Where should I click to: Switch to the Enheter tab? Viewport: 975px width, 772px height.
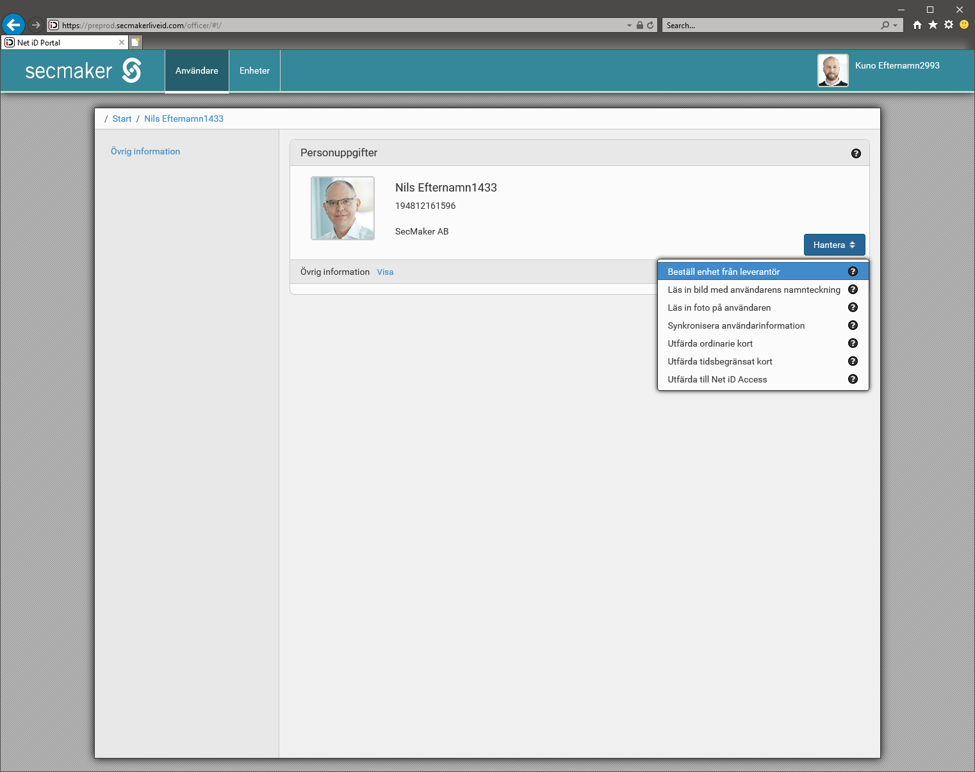pos(254,70)
